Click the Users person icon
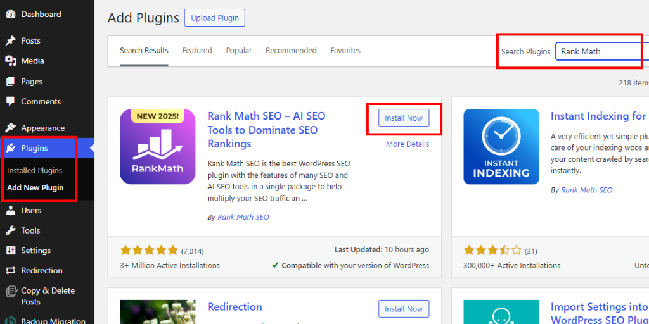This screenshot has height=324, width=649. (11, 210)
